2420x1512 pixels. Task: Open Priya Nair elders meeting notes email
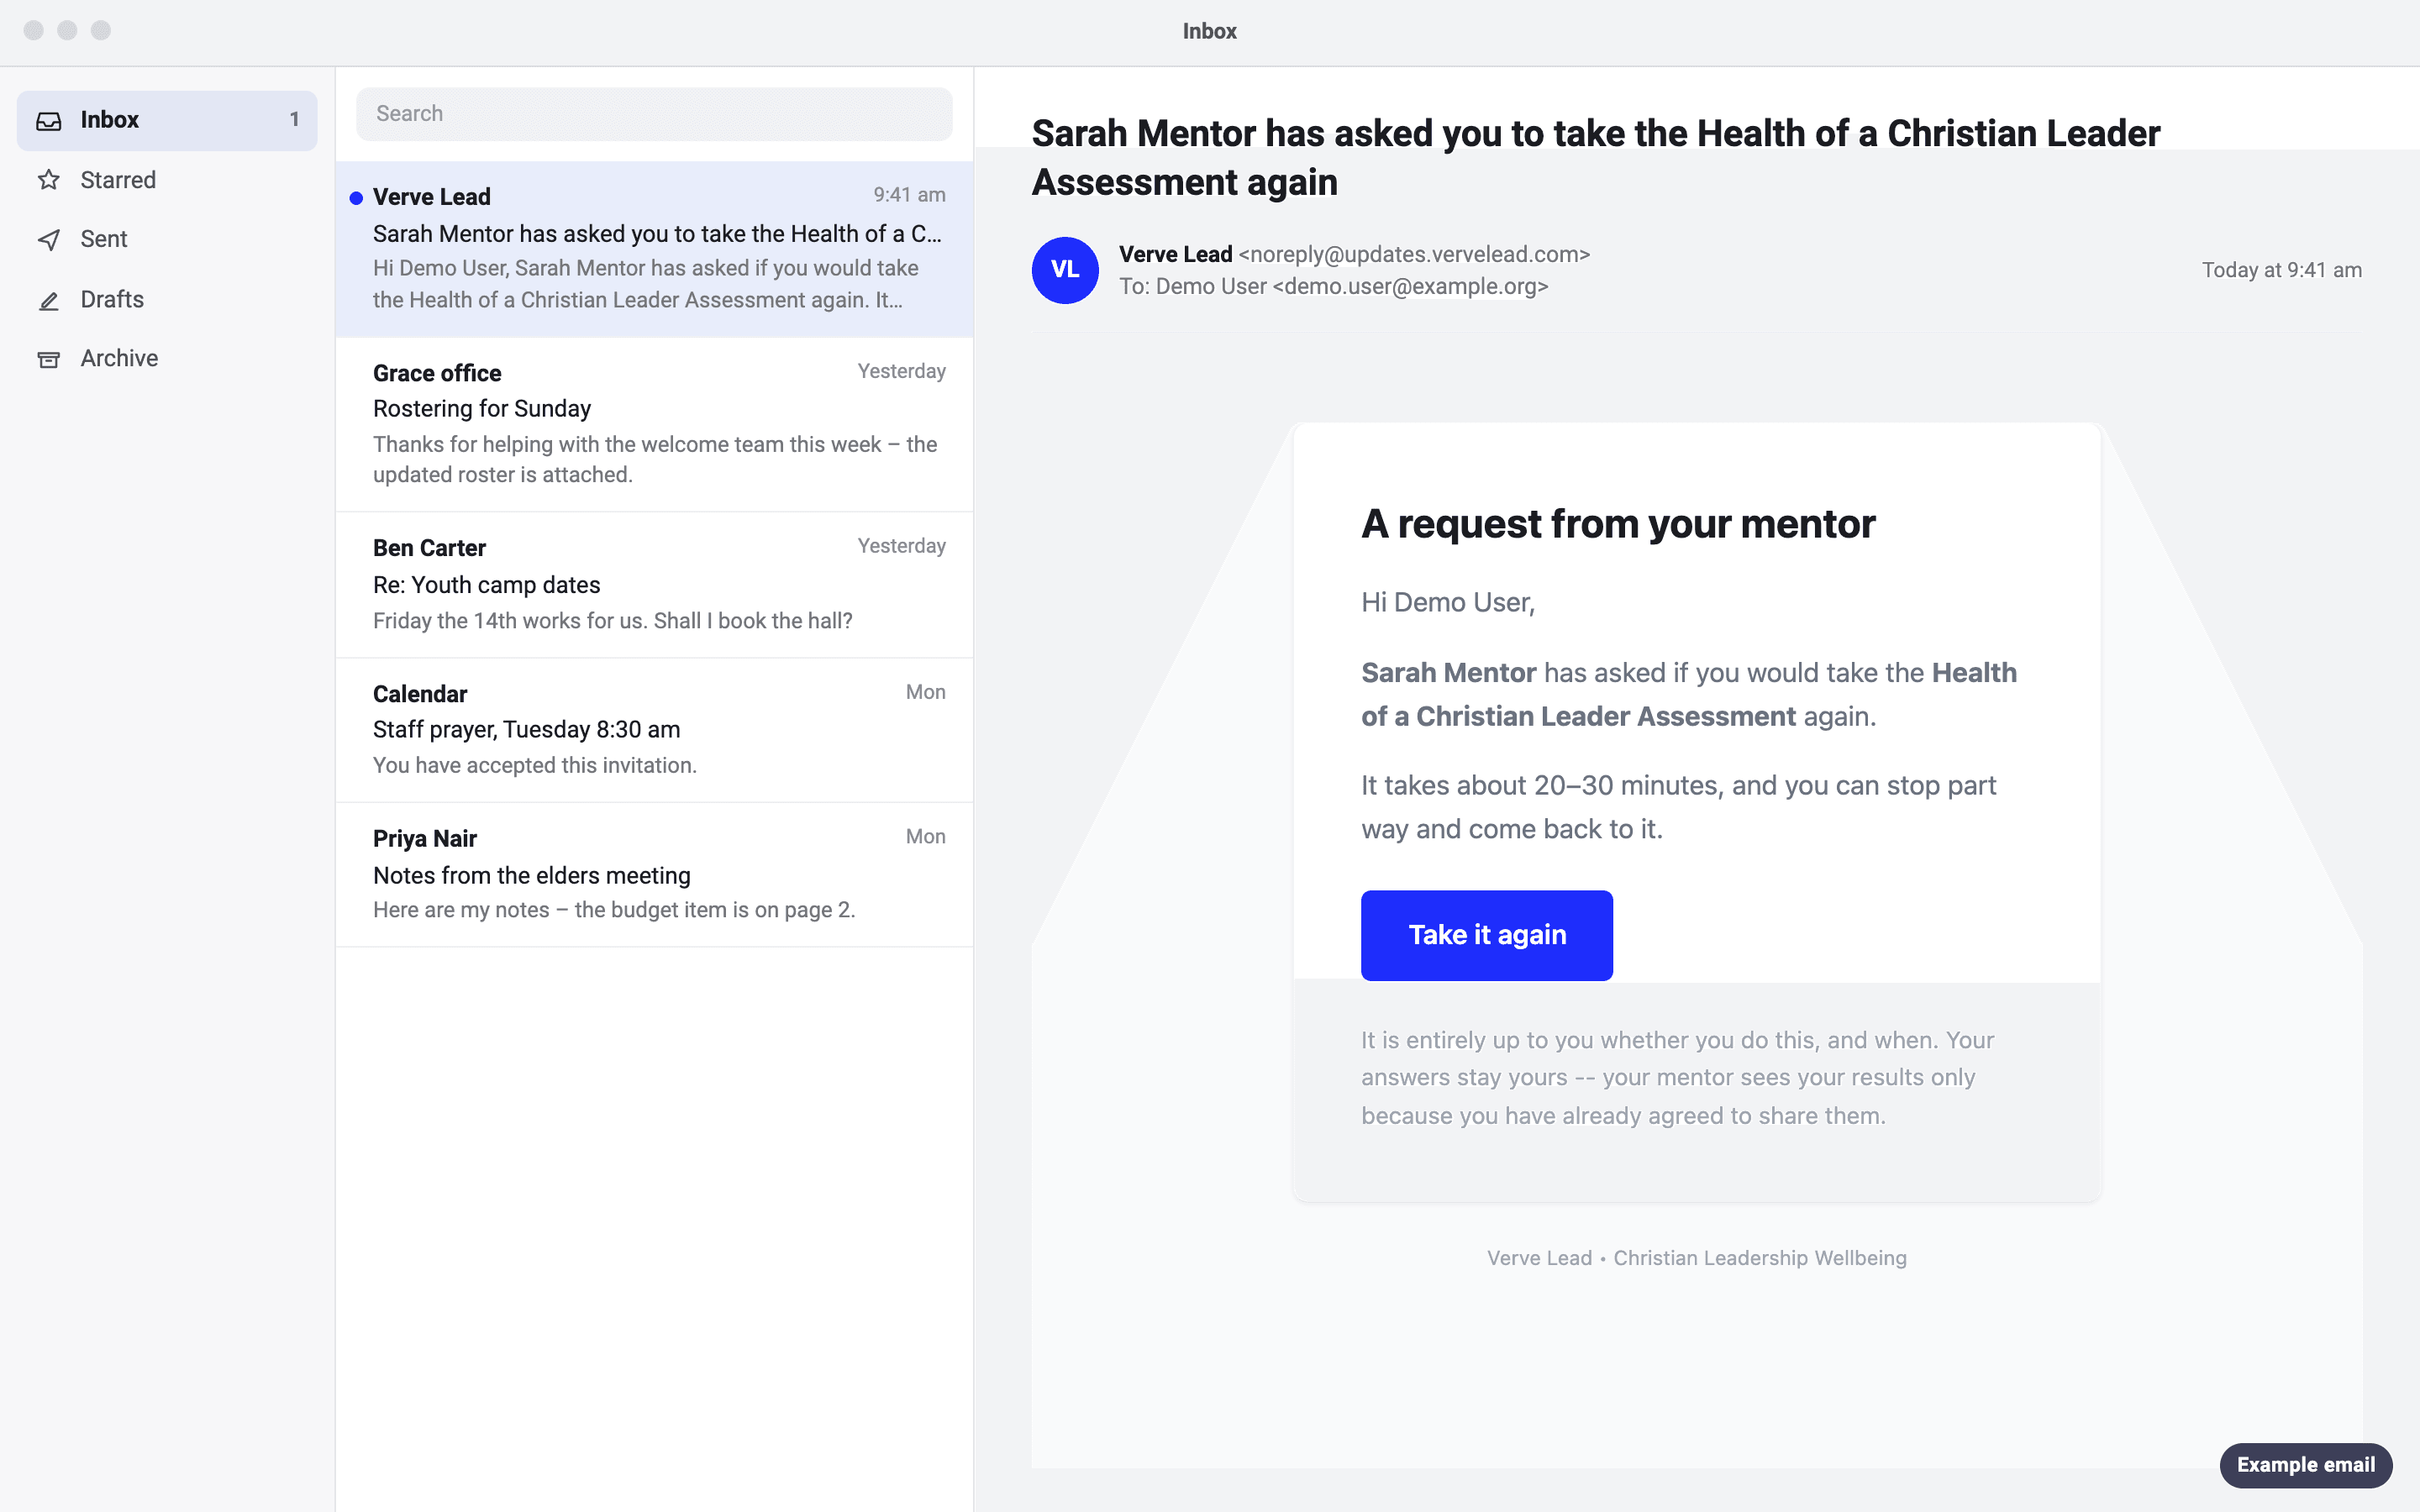point(654,875)
